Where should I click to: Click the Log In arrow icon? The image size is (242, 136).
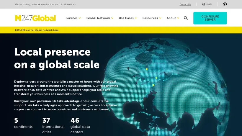click(203, 4)
